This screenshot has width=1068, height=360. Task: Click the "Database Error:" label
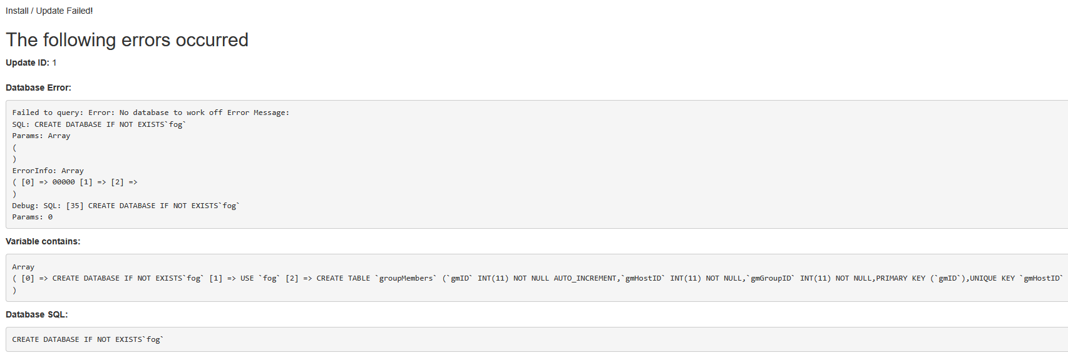[x=38, y=87]
